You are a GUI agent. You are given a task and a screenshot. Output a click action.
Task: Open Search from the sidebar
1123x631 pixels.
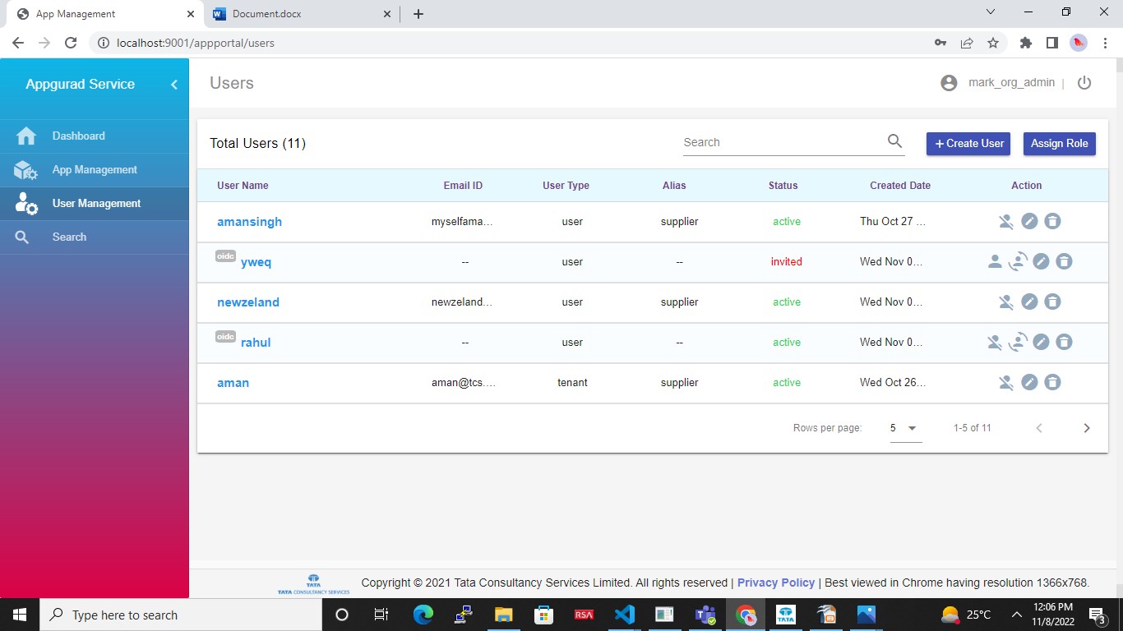(95, 237)
